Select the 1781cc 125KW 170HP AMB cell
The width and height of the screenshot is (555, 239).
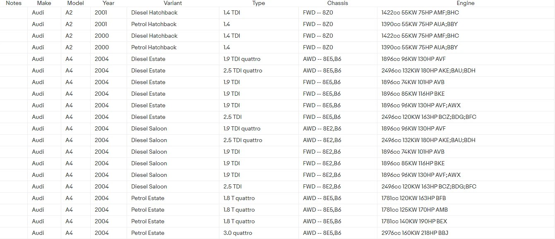click(x=415, y=210)
